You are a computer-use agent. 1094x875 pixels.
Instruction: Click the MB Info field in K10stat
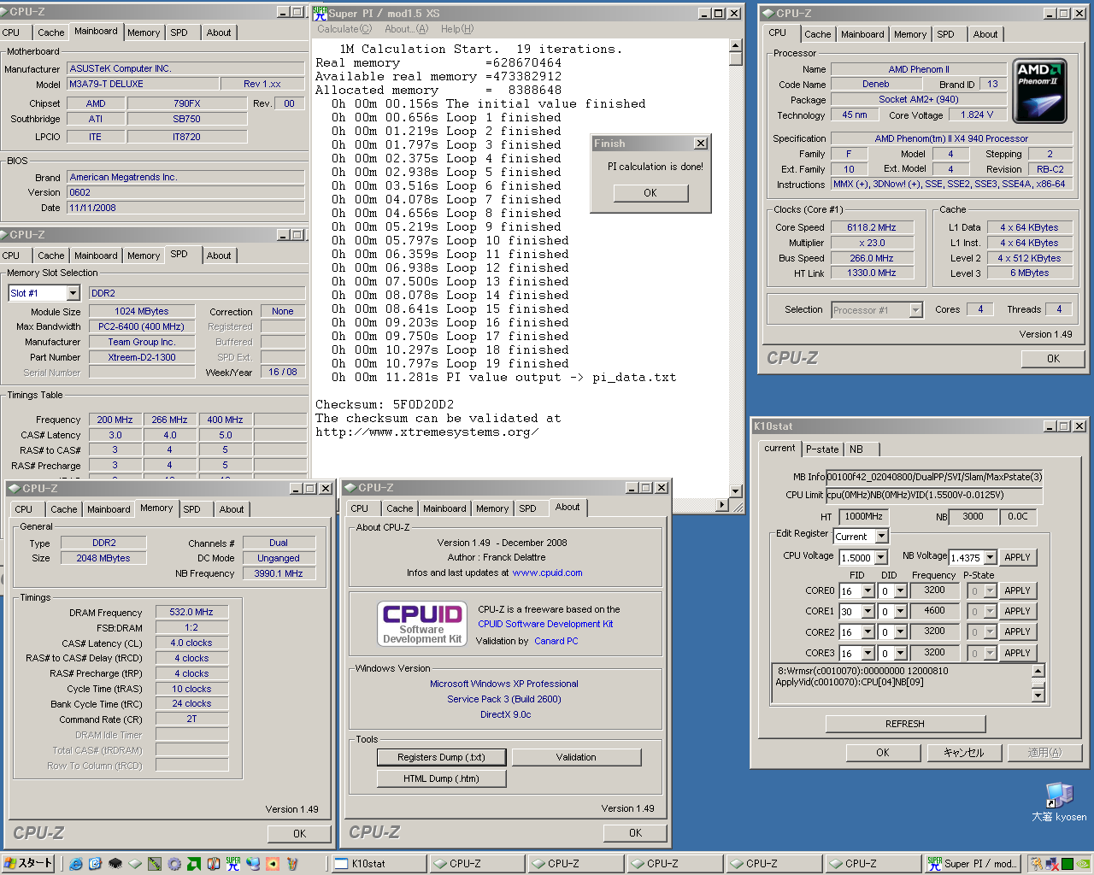click(934, 477)
